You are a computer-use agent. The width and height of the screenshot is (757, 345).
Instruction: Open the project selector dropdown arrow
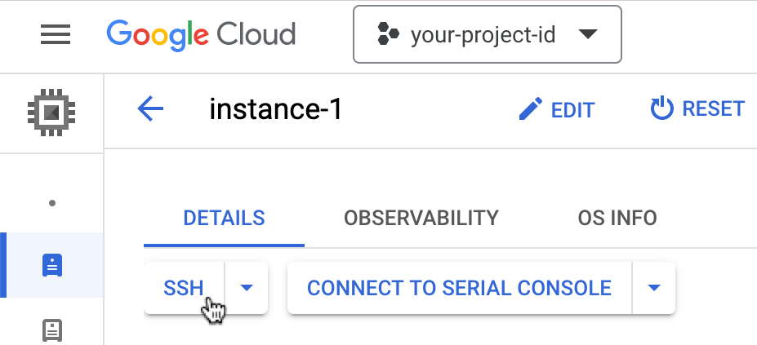coord(587,34)
